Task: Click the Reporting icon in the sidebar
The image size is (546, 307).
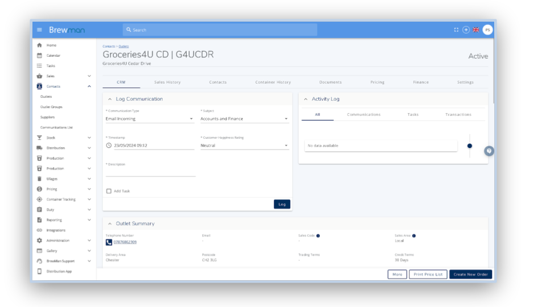Action: coord(39,220)
